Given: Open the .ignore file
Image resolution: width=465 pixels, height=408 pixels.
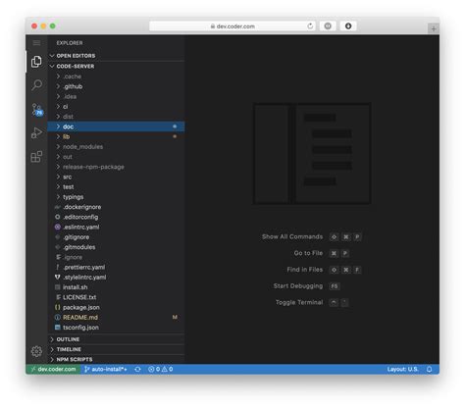Looking at the screenshot, I should [117, 257].
